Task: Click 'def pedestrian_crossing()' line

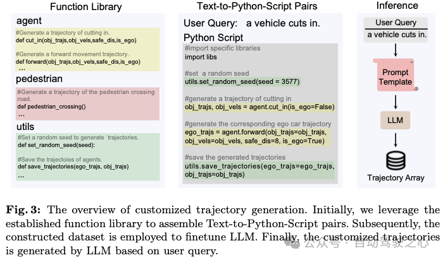Action: point(51,107)
